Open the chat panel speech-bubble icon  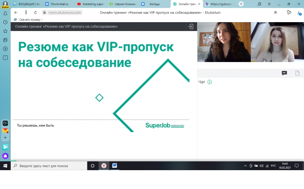pyautogui.click(x=284, y=73)
